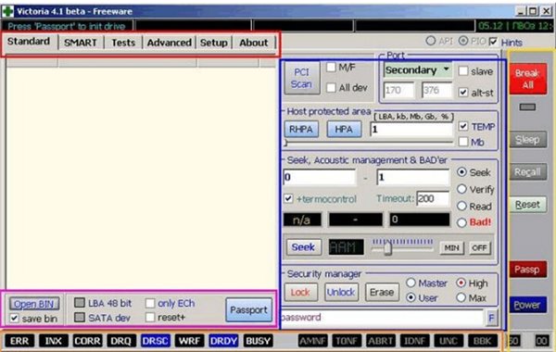556x352 pixels.
Task: Click the ERR status indicator
Action: [x=19, y=341]
